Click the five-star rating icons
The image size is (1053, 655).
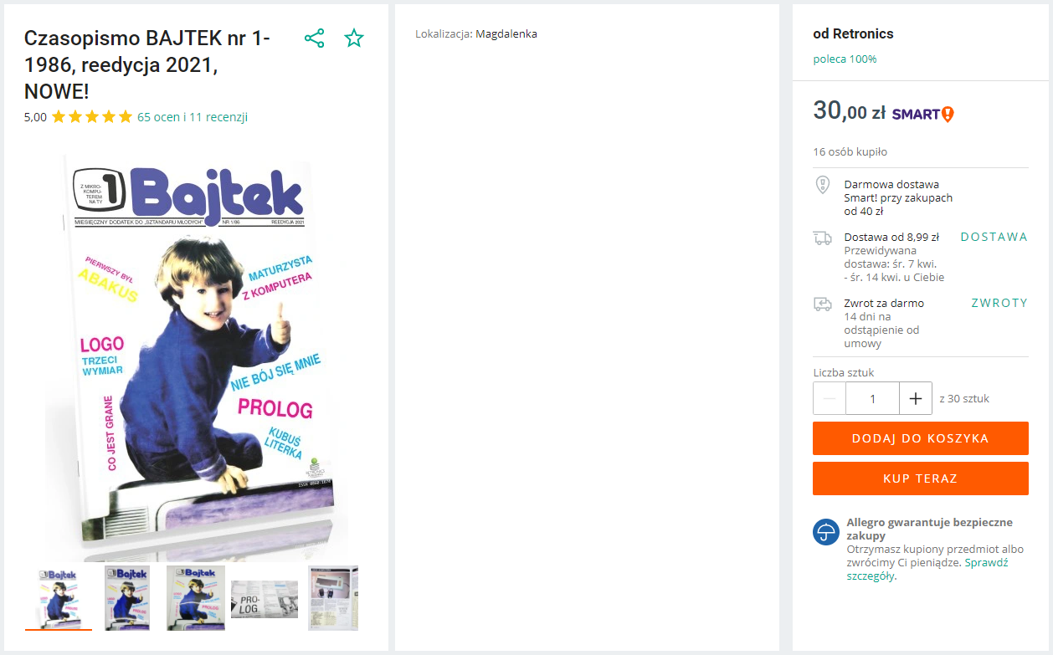coord(92,117)
